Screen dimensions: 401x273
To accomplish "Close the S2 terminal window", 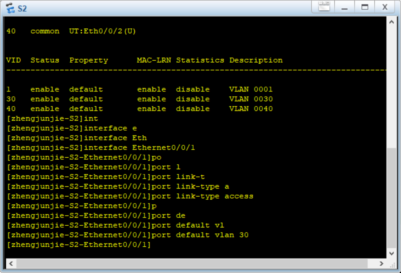I will click(385, 7).
